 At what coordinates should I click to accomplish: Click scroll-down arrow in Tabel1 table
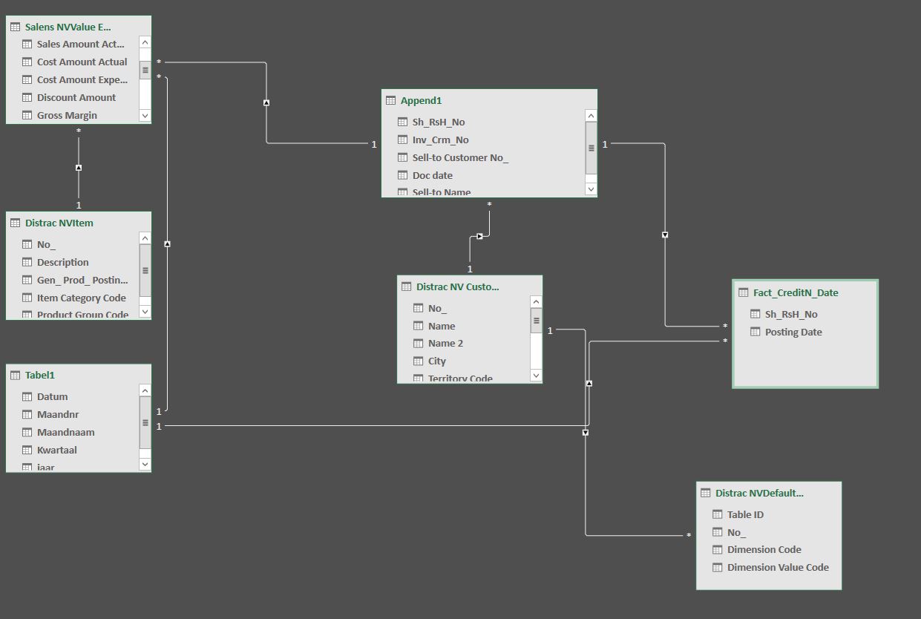(x=145, y=464)
